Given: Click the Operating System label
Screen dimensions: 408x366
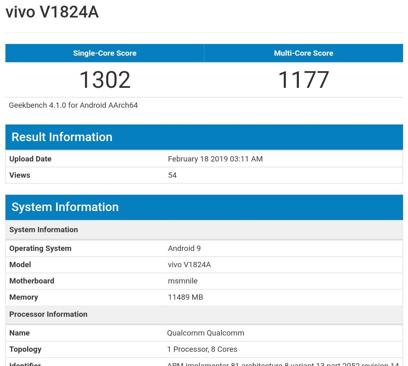Looking at the screenshot, I should point(40,248).
